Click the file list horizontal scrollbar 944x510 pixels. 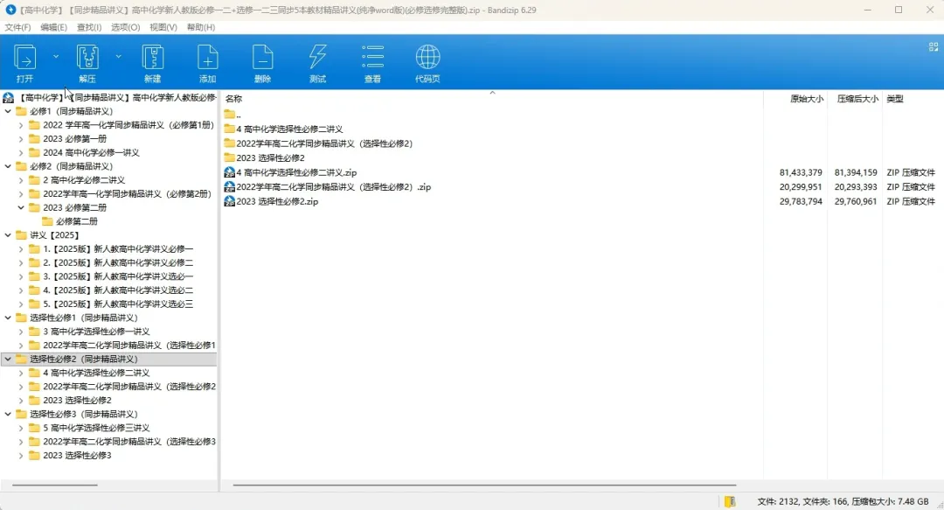pyautogui.click(x=484, y=485)
